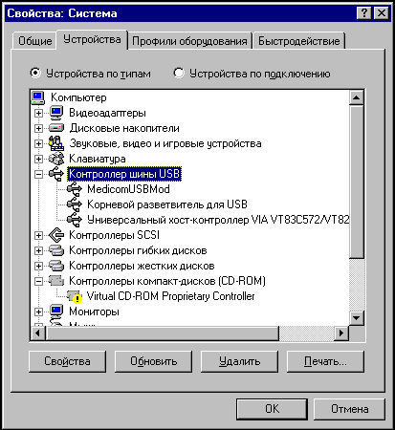Collapse the Контроллер шины USB node
Screen dimensions: 395x430
pyautogui.click(x=38, y=174)
